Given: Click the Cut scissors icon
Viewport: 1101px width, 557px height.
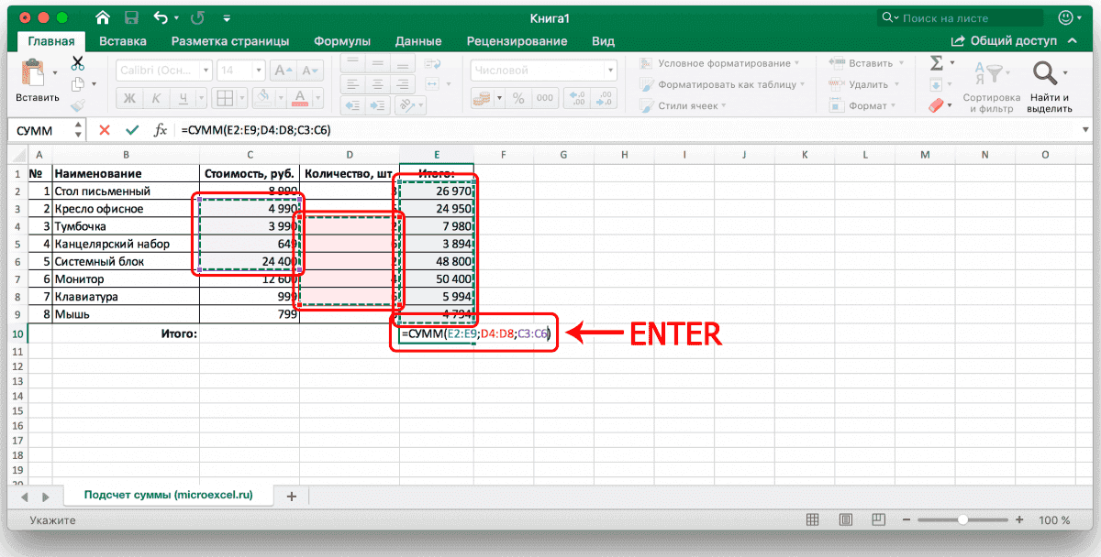Looking at the screenshot, I should (77, 63).
